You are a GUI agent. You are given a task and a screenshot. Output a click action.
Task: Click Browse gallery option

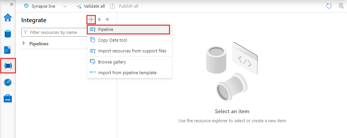pyautogui.click(x=112, y=62)
